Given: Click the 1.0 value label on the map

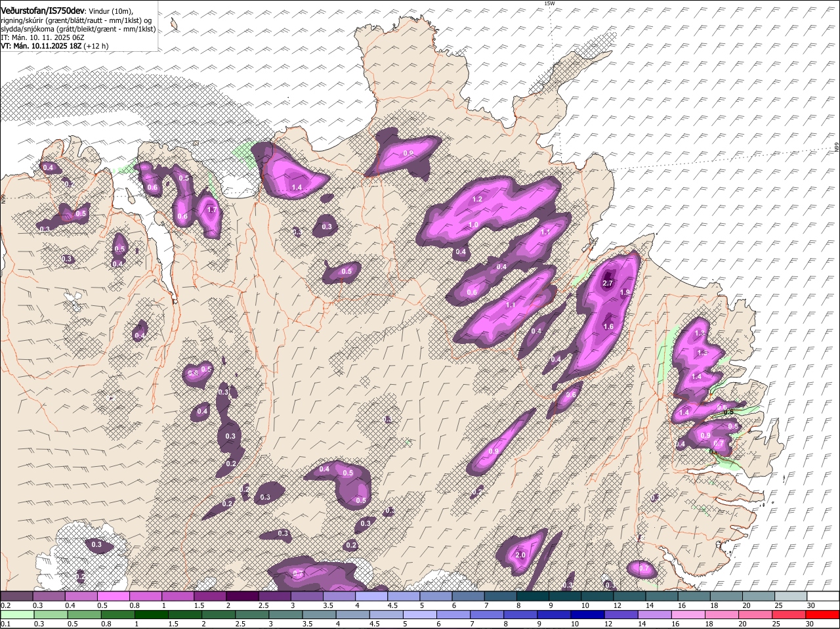Looking at the screenshot, I should (x=473, y=225).
